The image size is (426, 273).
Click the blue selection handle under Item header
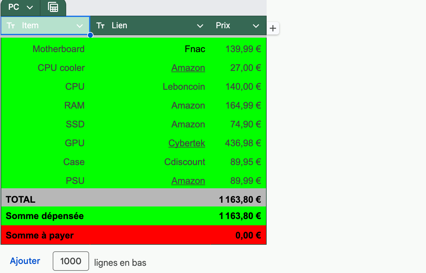pos(90,35)
